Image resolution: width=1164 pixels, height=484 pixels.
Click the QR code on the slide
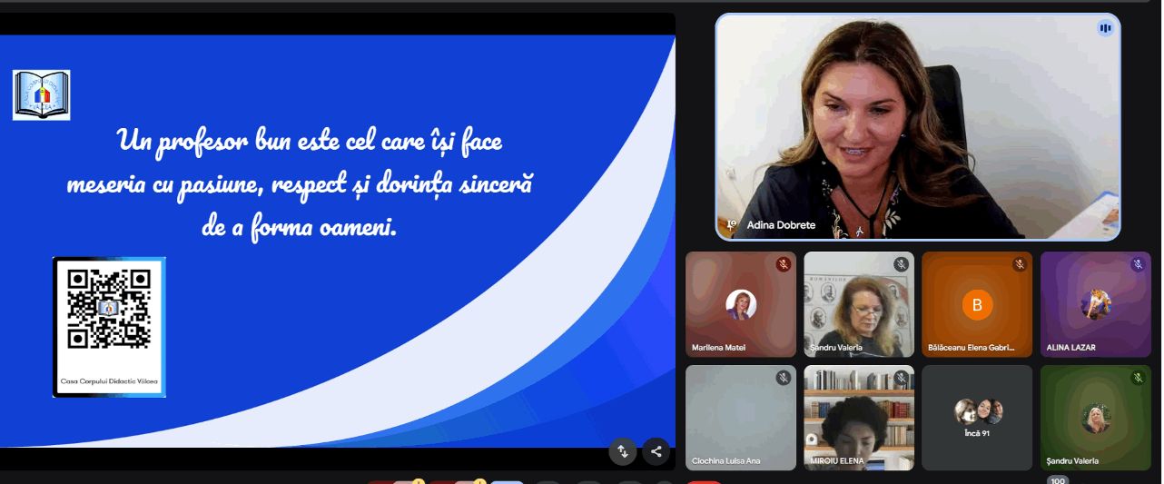click(109, 309)
